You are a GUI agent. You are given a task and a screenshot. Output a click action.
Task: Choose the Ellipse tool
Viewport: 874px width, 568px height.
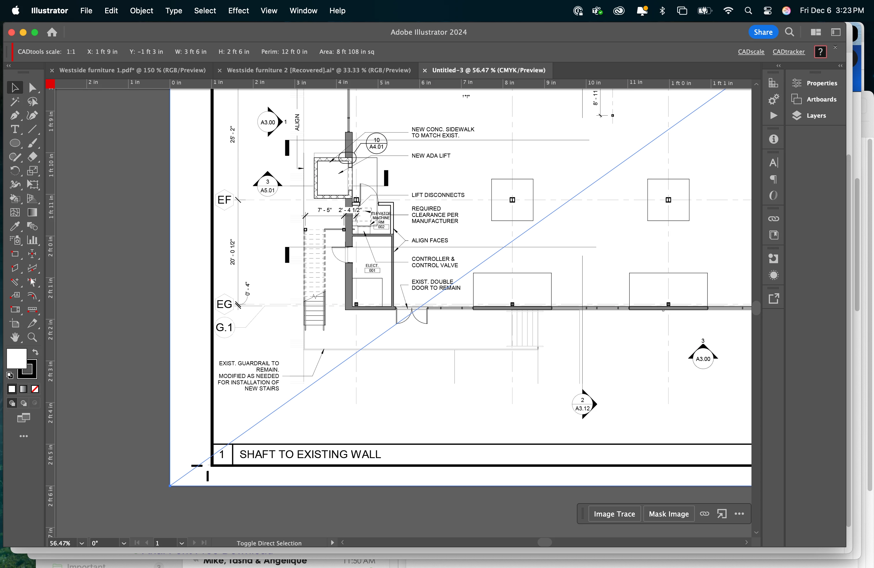15,143
